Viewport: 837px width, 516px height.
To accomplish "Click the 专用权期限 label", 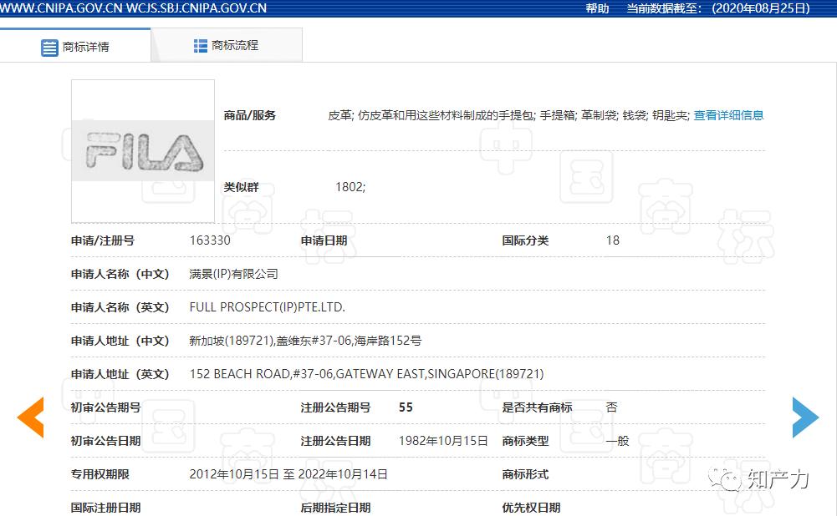I will tap(100, 474).
